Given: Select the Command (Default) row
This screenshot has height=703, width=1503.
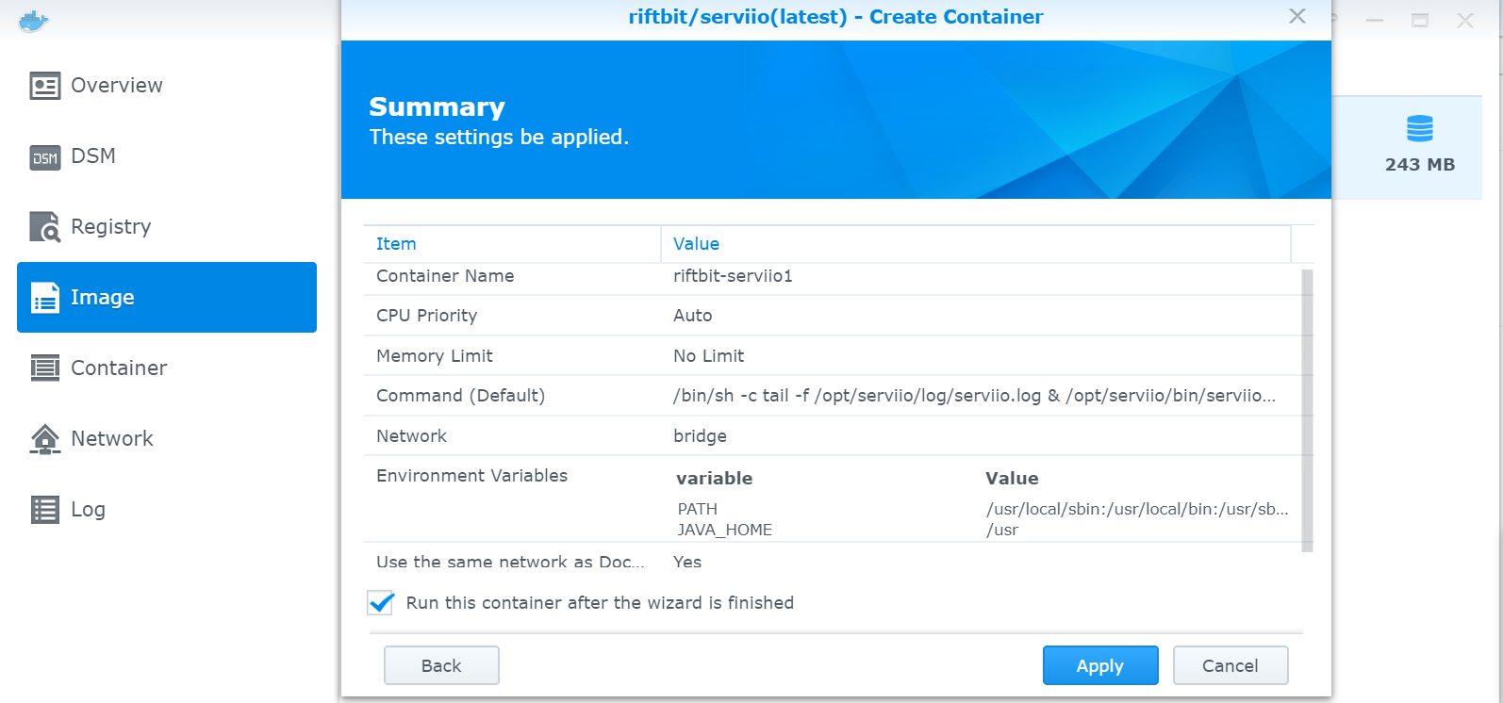Looking at the screenshot, I should point(830,396).
